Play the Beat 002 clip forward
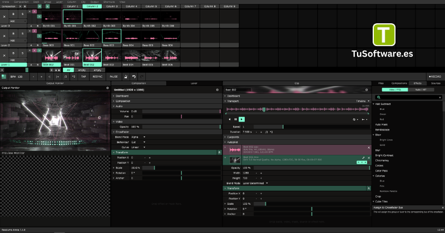The image size is (445, 233). pos(241,119)
